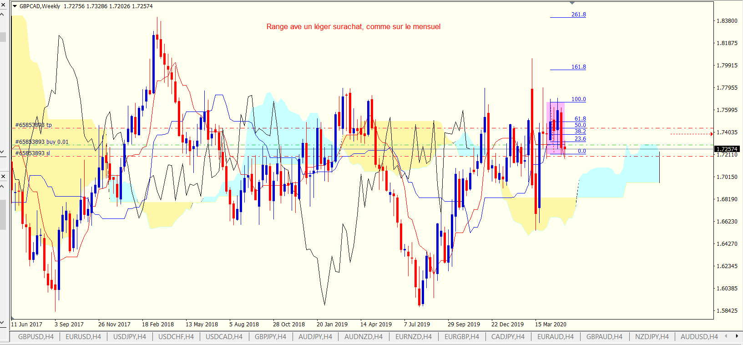
Task: Show the NZDJPY,H4 chart
Action: click(652, 337)
